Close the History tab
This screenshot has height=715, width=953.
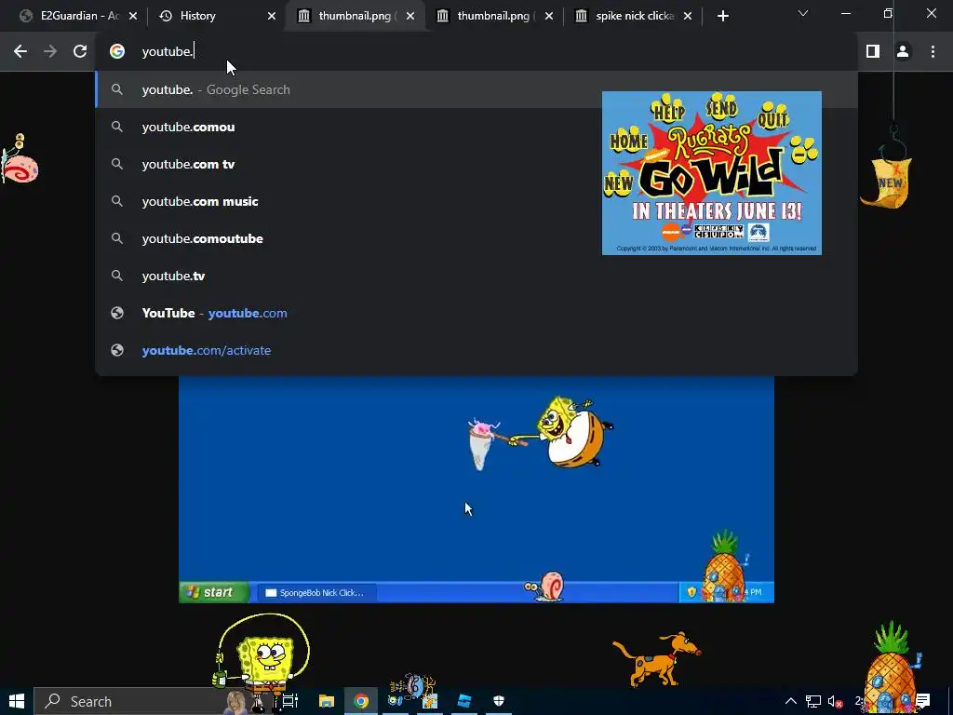pyautogui.click(x=272, y=16)
